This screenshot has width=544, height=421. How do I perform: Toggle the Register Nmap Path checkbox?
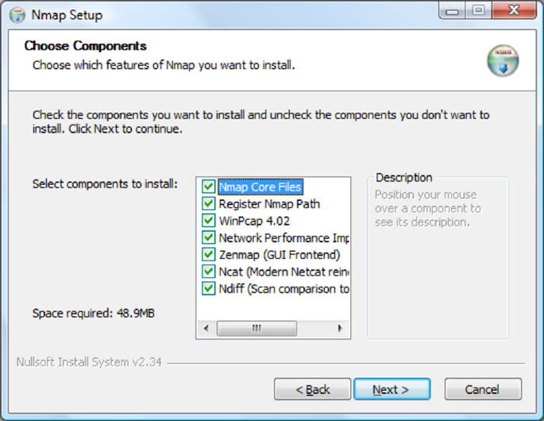(209, 204)
